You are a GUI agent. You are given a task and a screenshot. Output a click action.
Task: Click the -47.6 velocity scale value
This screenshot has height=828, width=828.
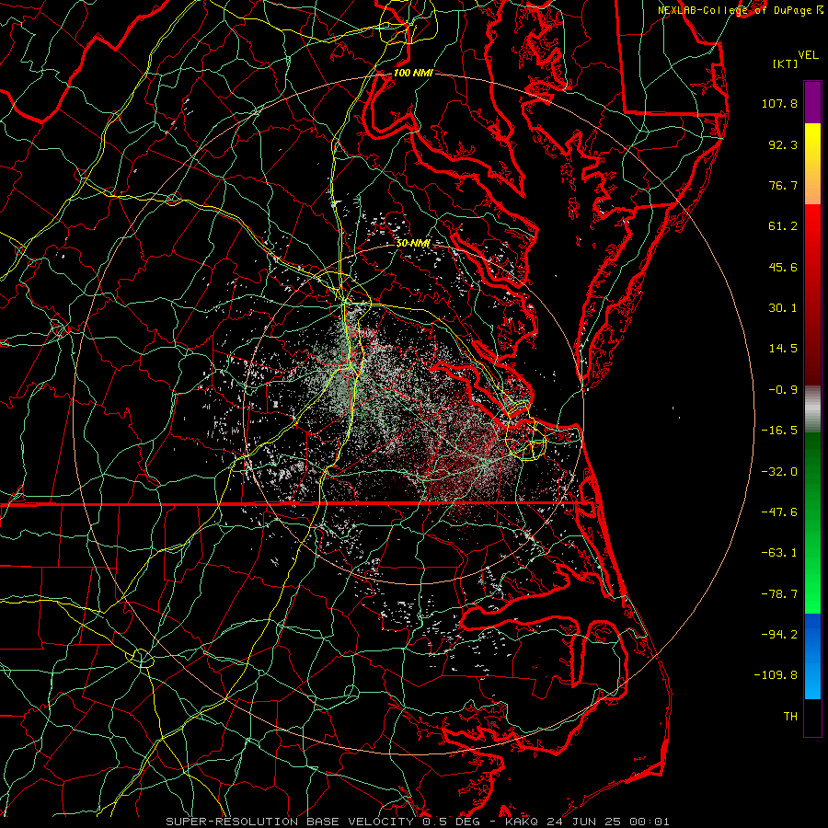click(779, 512)
